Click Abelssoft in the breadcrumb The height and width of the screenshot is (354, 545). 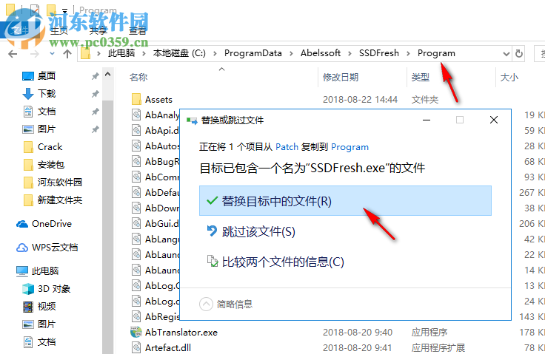point(321,53)
